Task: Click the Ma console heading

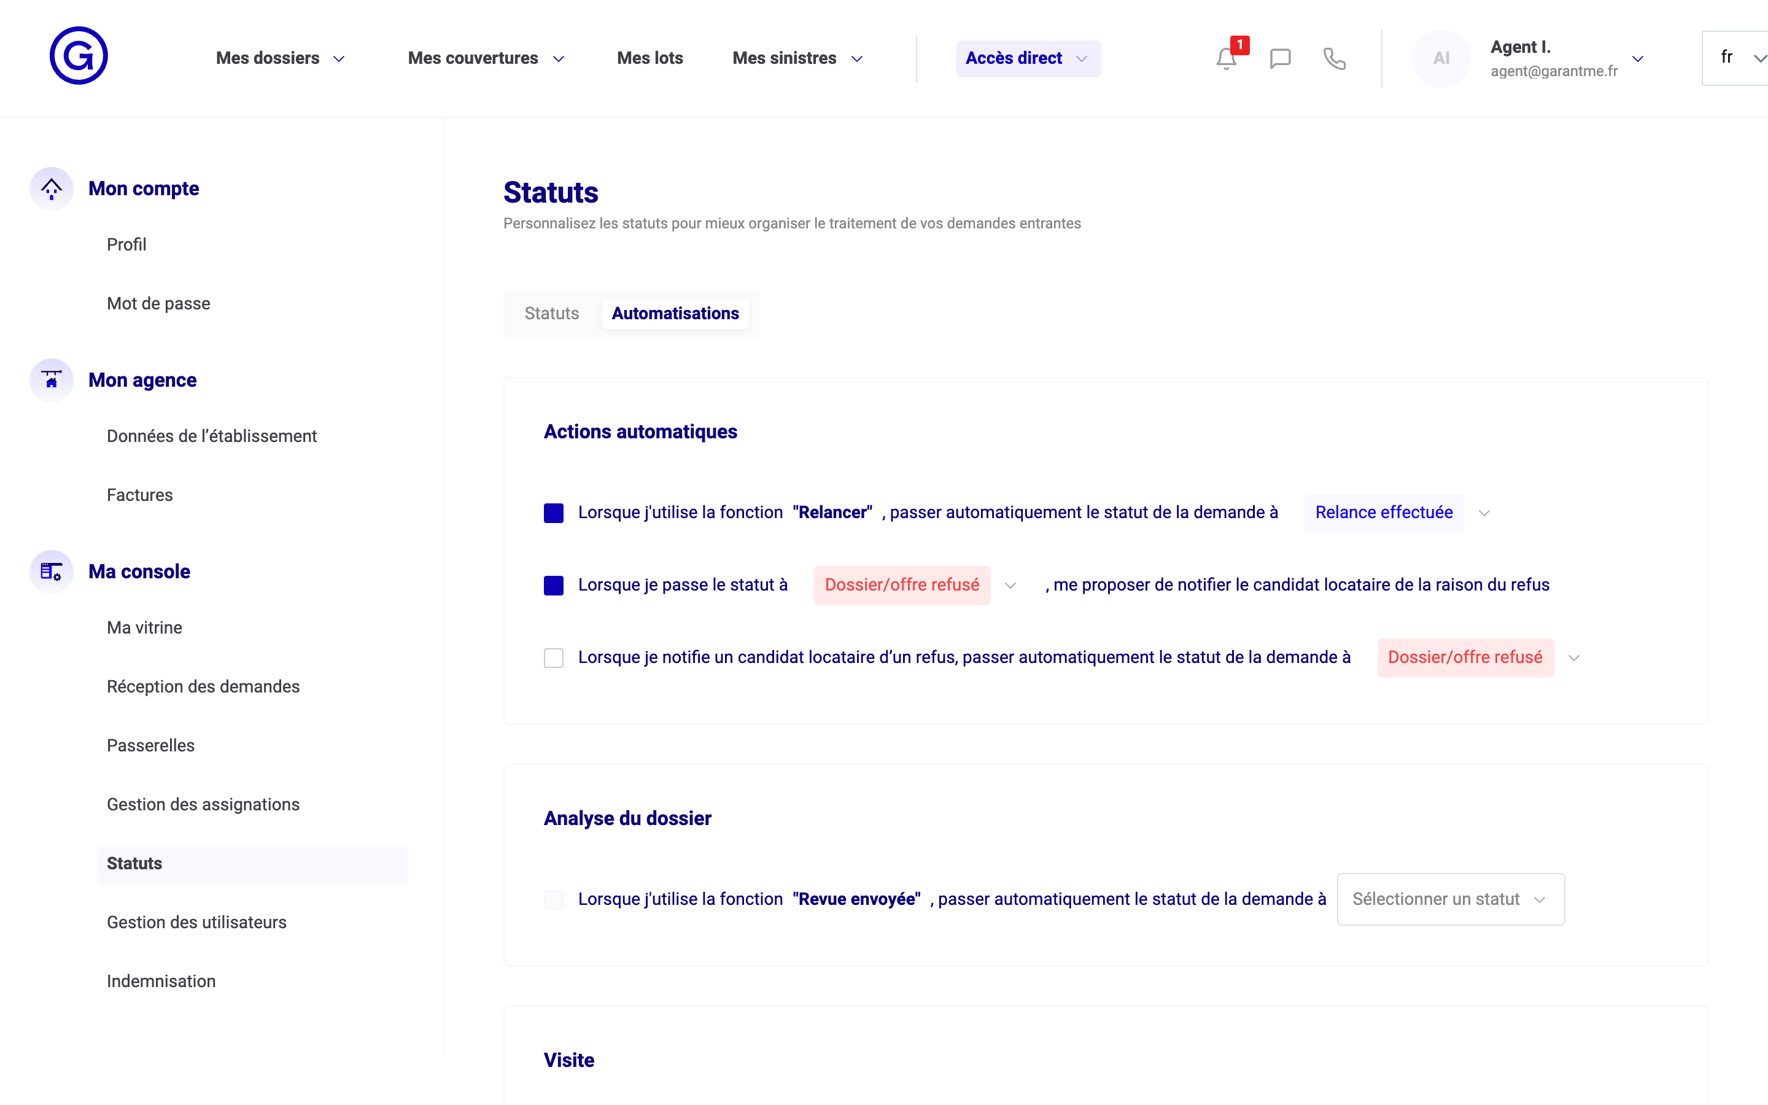Action: (x=139, y=572)
